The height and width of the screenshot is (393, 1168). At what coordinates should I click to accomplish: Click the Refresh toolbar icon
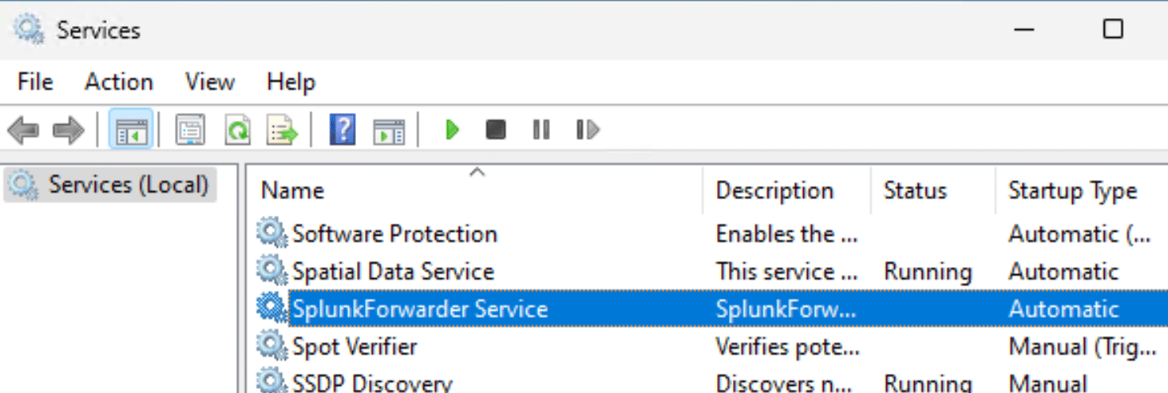click(237, 130)
